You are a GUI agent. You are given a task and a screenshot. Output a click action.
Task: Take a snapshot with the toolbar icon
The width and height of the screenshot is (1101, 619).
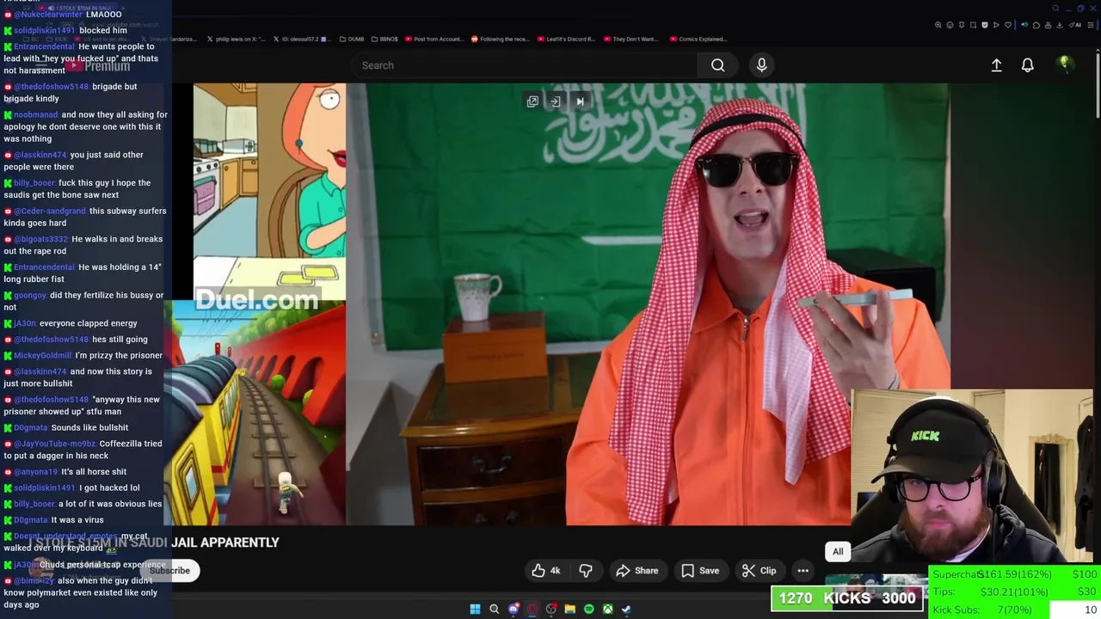point(973,25)
